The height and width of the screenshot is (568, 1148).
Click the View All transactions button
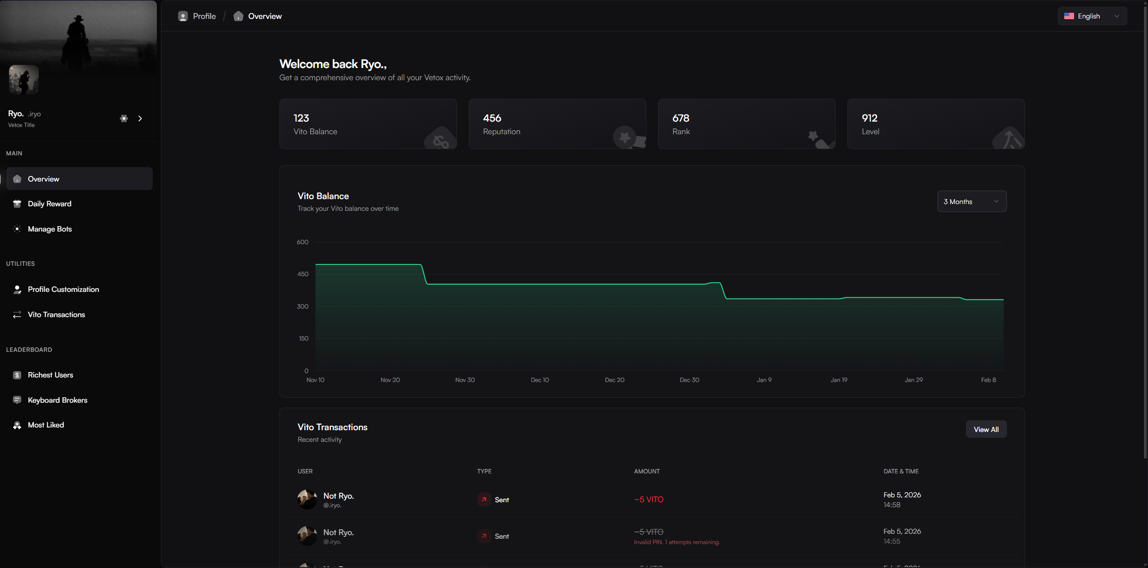click(986, 429)
